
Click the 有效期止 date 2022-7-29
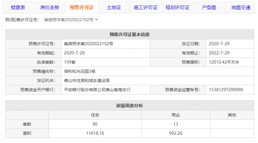click(x=219, y=53)
